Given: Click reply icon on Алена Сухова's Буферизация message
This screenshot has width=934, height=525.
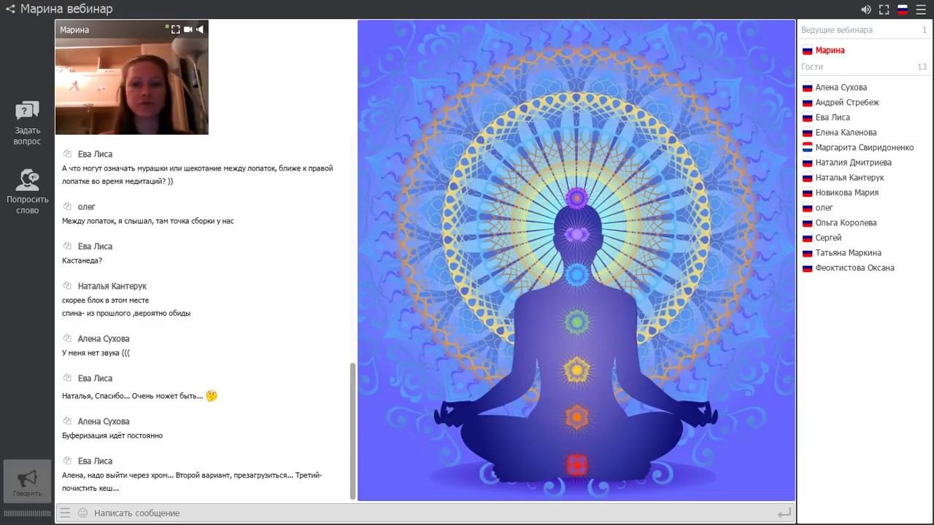Looking at the screenshot, I should click(x=67, y=421).
